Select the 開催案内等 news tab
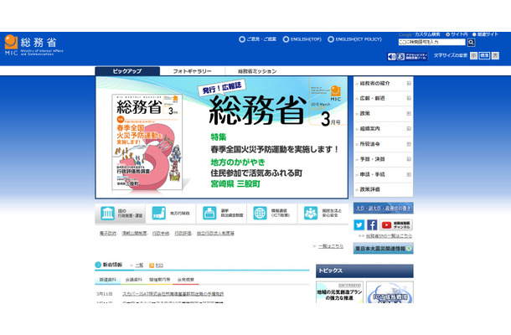Screen dimensions: 511x335 coord(160,280)
